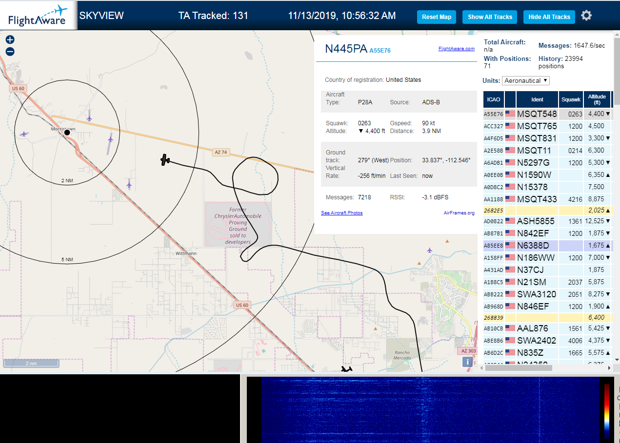Select the N21SM aircraft row

[x=548, y=282]
